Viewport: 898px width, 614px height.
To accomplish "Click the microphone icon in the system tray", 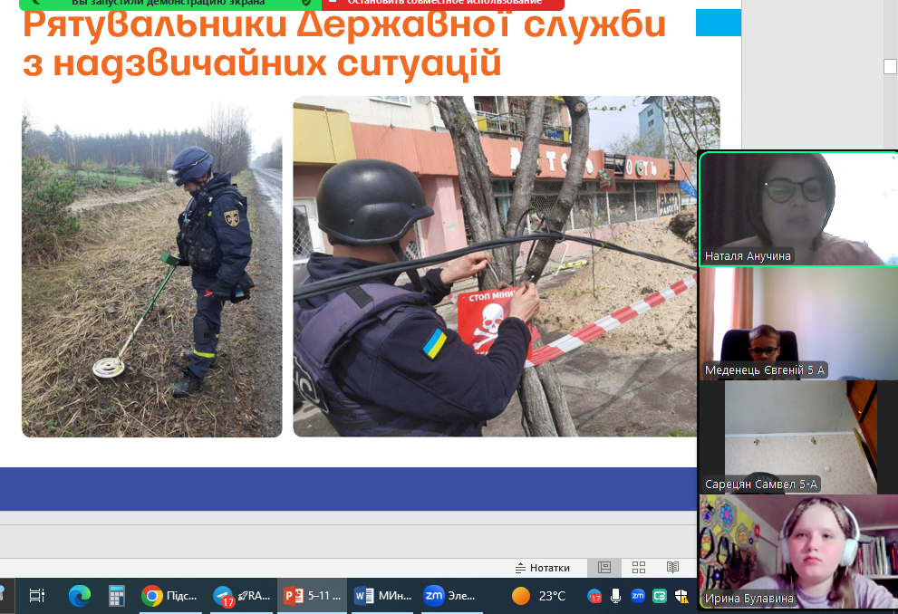I will 615,596.
